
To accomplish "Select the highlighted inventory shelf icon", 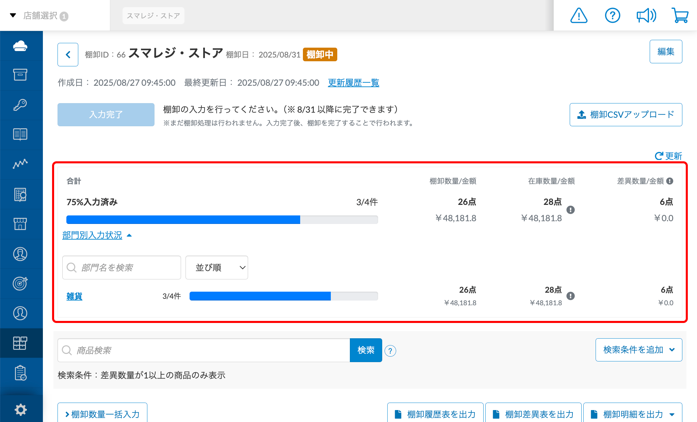I will click(x=21, y=343).
